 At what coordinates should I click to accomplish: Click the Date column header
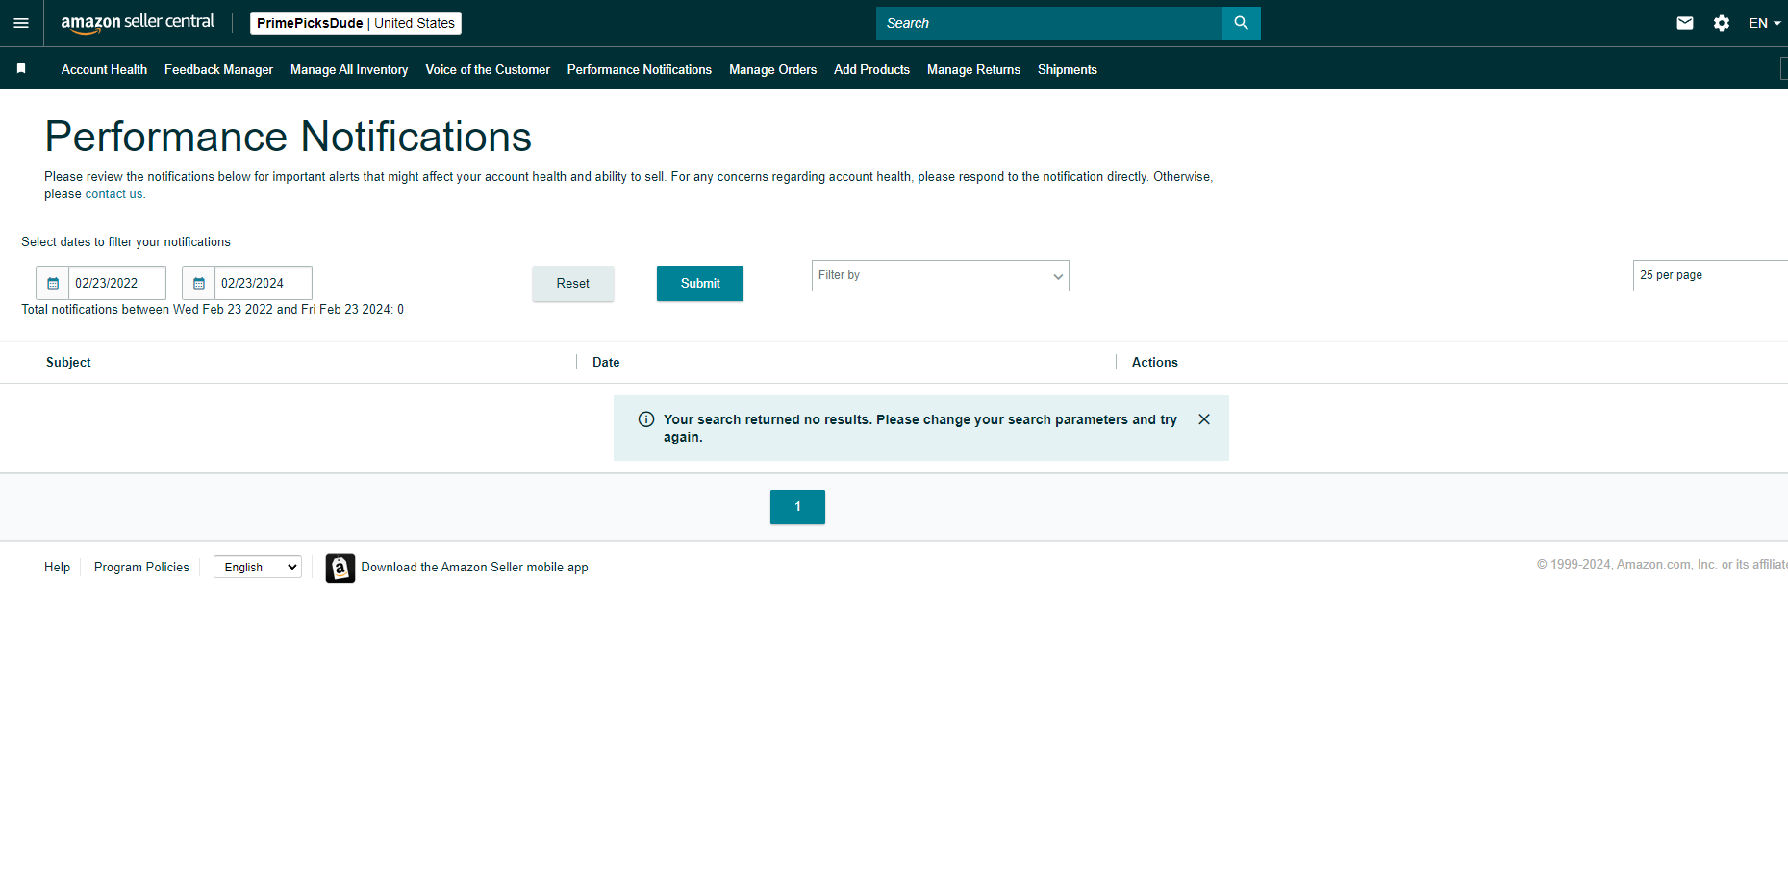tap(606, 362)
